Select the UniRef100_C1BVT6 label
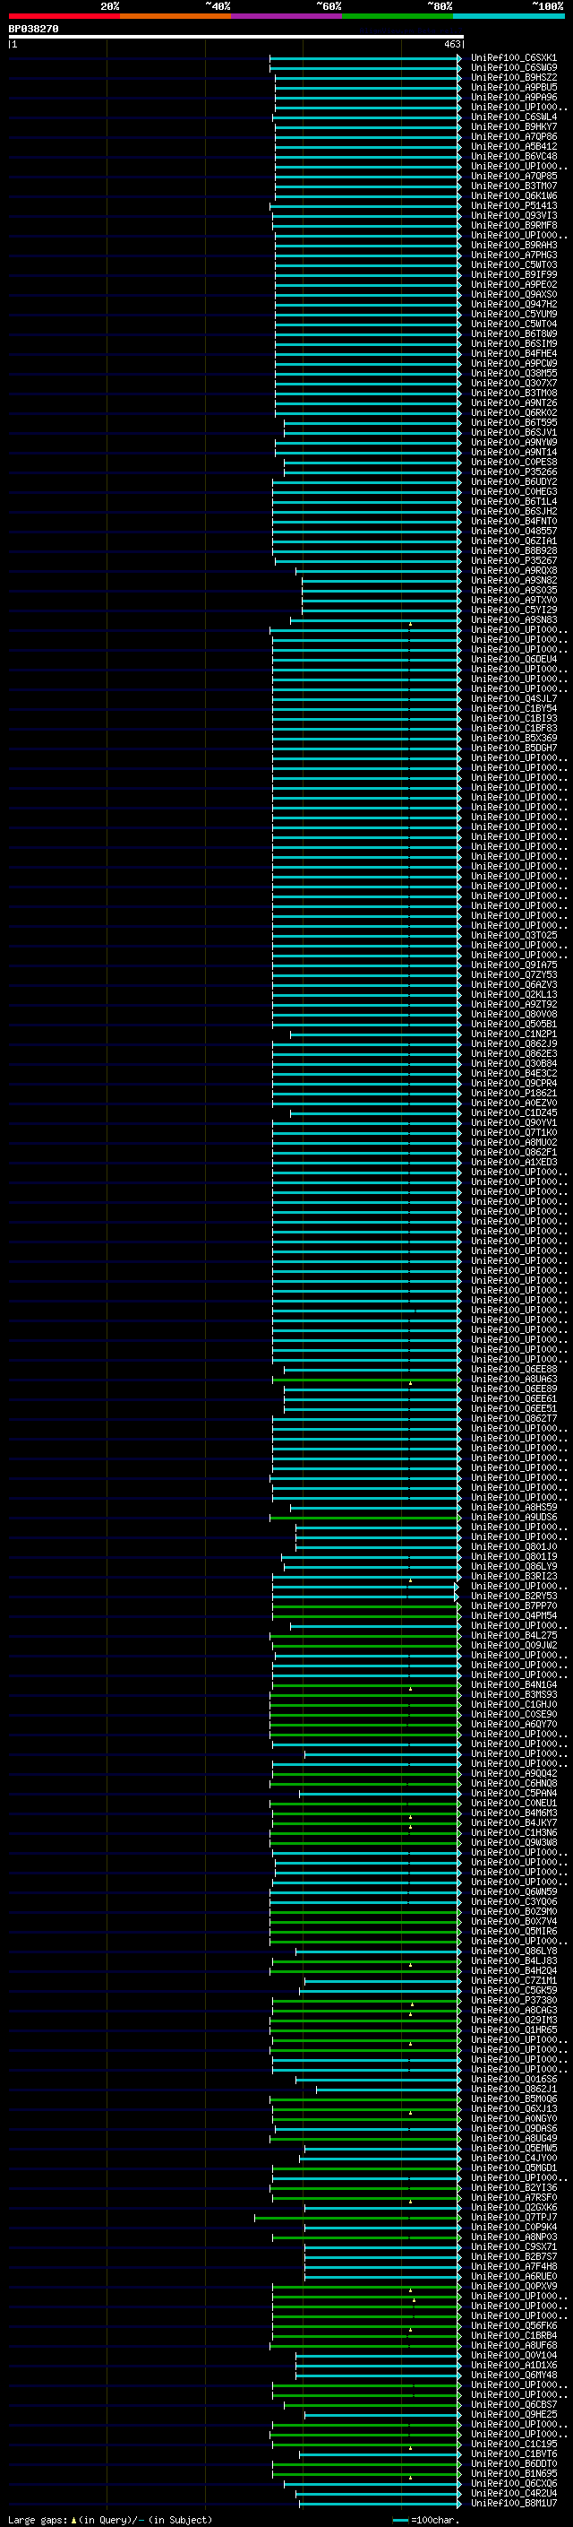The image size is (573, 2527). tap(514, 2453)
